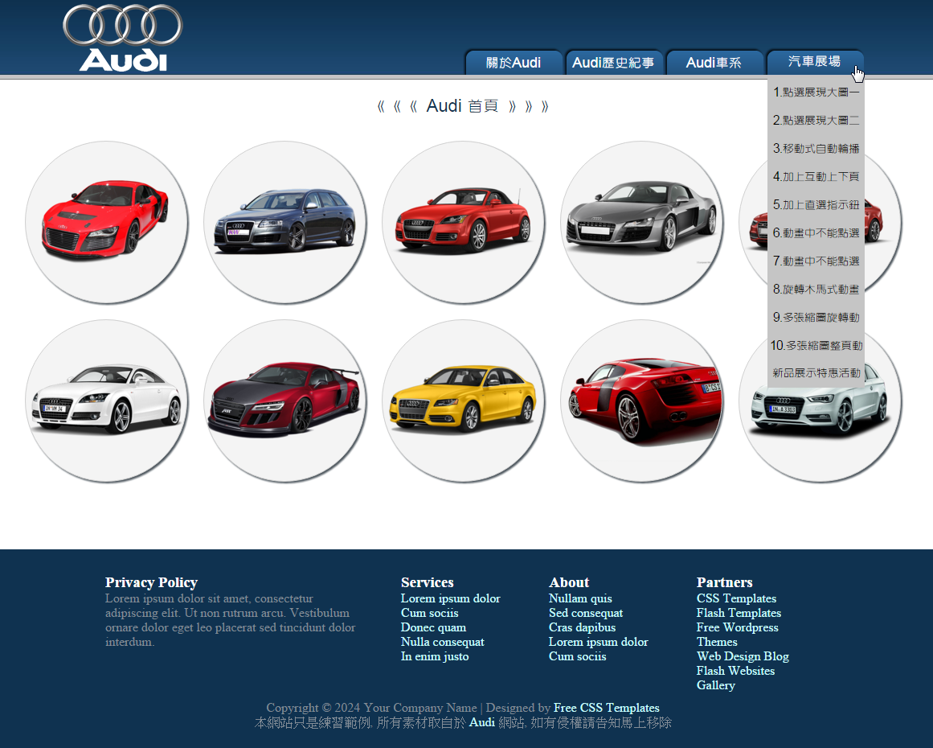This screenshot has width=933, height=748.
Task: Open the silver Audi R8 circle image
Action: [x=642, y=223]
